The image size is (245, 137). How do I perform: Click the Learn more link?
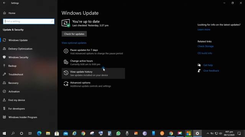[204, 30]
